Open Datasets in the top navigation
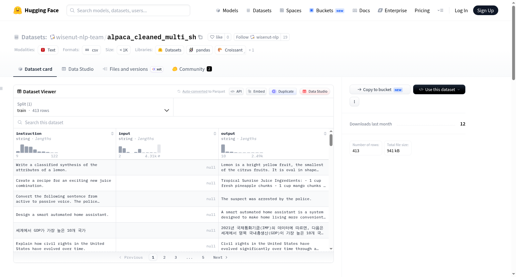The width and height of the screenshot is (516, 277). coord(259,11)
